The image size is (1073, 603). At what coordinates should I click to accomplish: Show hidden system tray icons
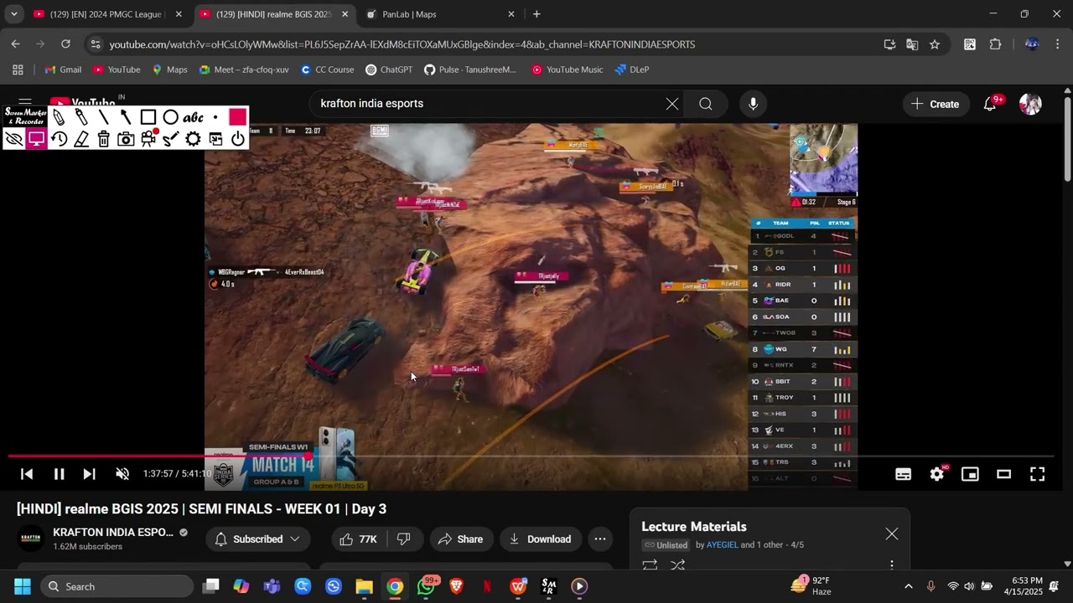pos(908,586)
